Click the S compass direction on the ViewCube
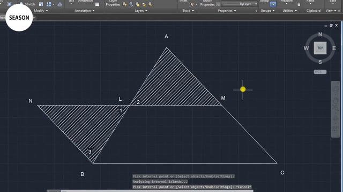343x192 pixels. click(320, 62)
